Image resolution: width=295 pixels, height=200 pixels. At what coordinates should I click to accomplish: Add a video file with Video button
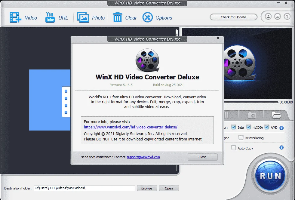23,17
